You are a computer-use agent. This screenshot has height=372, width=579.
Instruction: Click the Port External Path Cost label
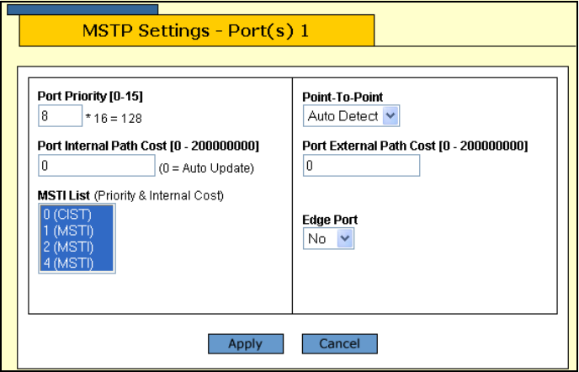[415, 146]
